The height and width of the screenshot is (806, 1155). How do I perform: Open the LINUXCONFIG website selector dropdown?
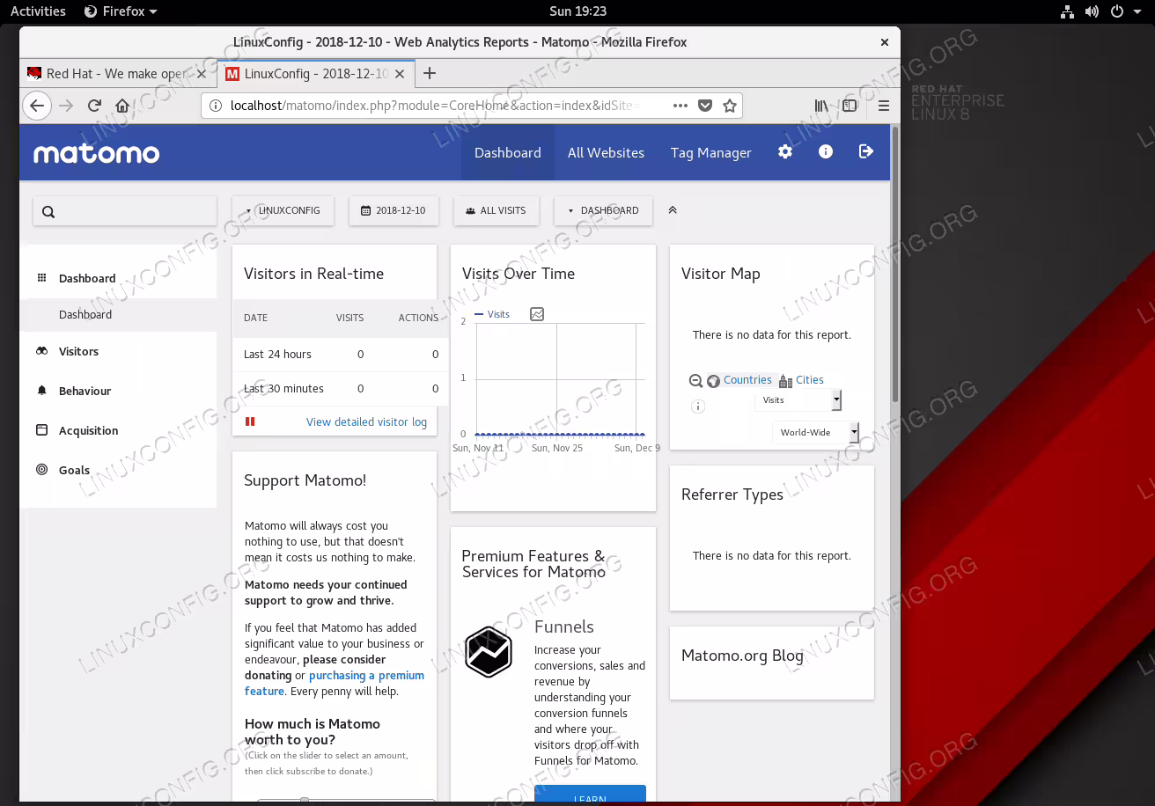[283, 211]
